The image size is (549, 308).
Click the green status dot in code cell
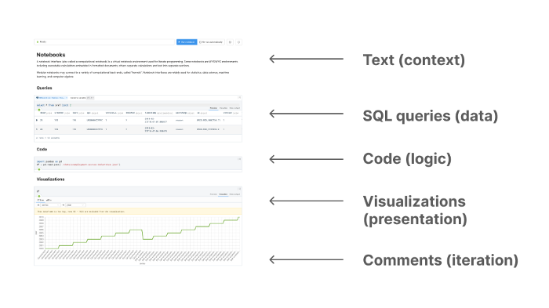(39, 169)
